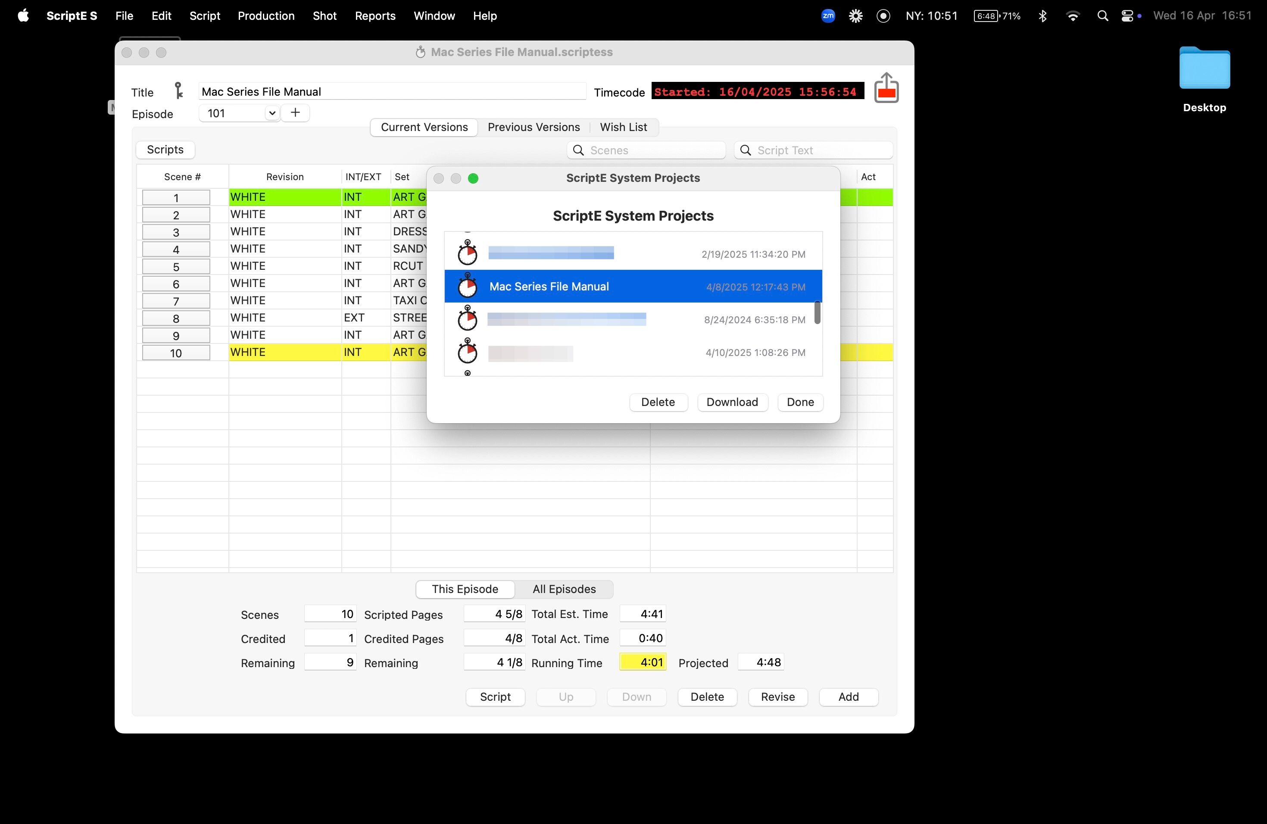
Task: Click stopwatch icon of 2/19/2025 project
Action: 468,253
